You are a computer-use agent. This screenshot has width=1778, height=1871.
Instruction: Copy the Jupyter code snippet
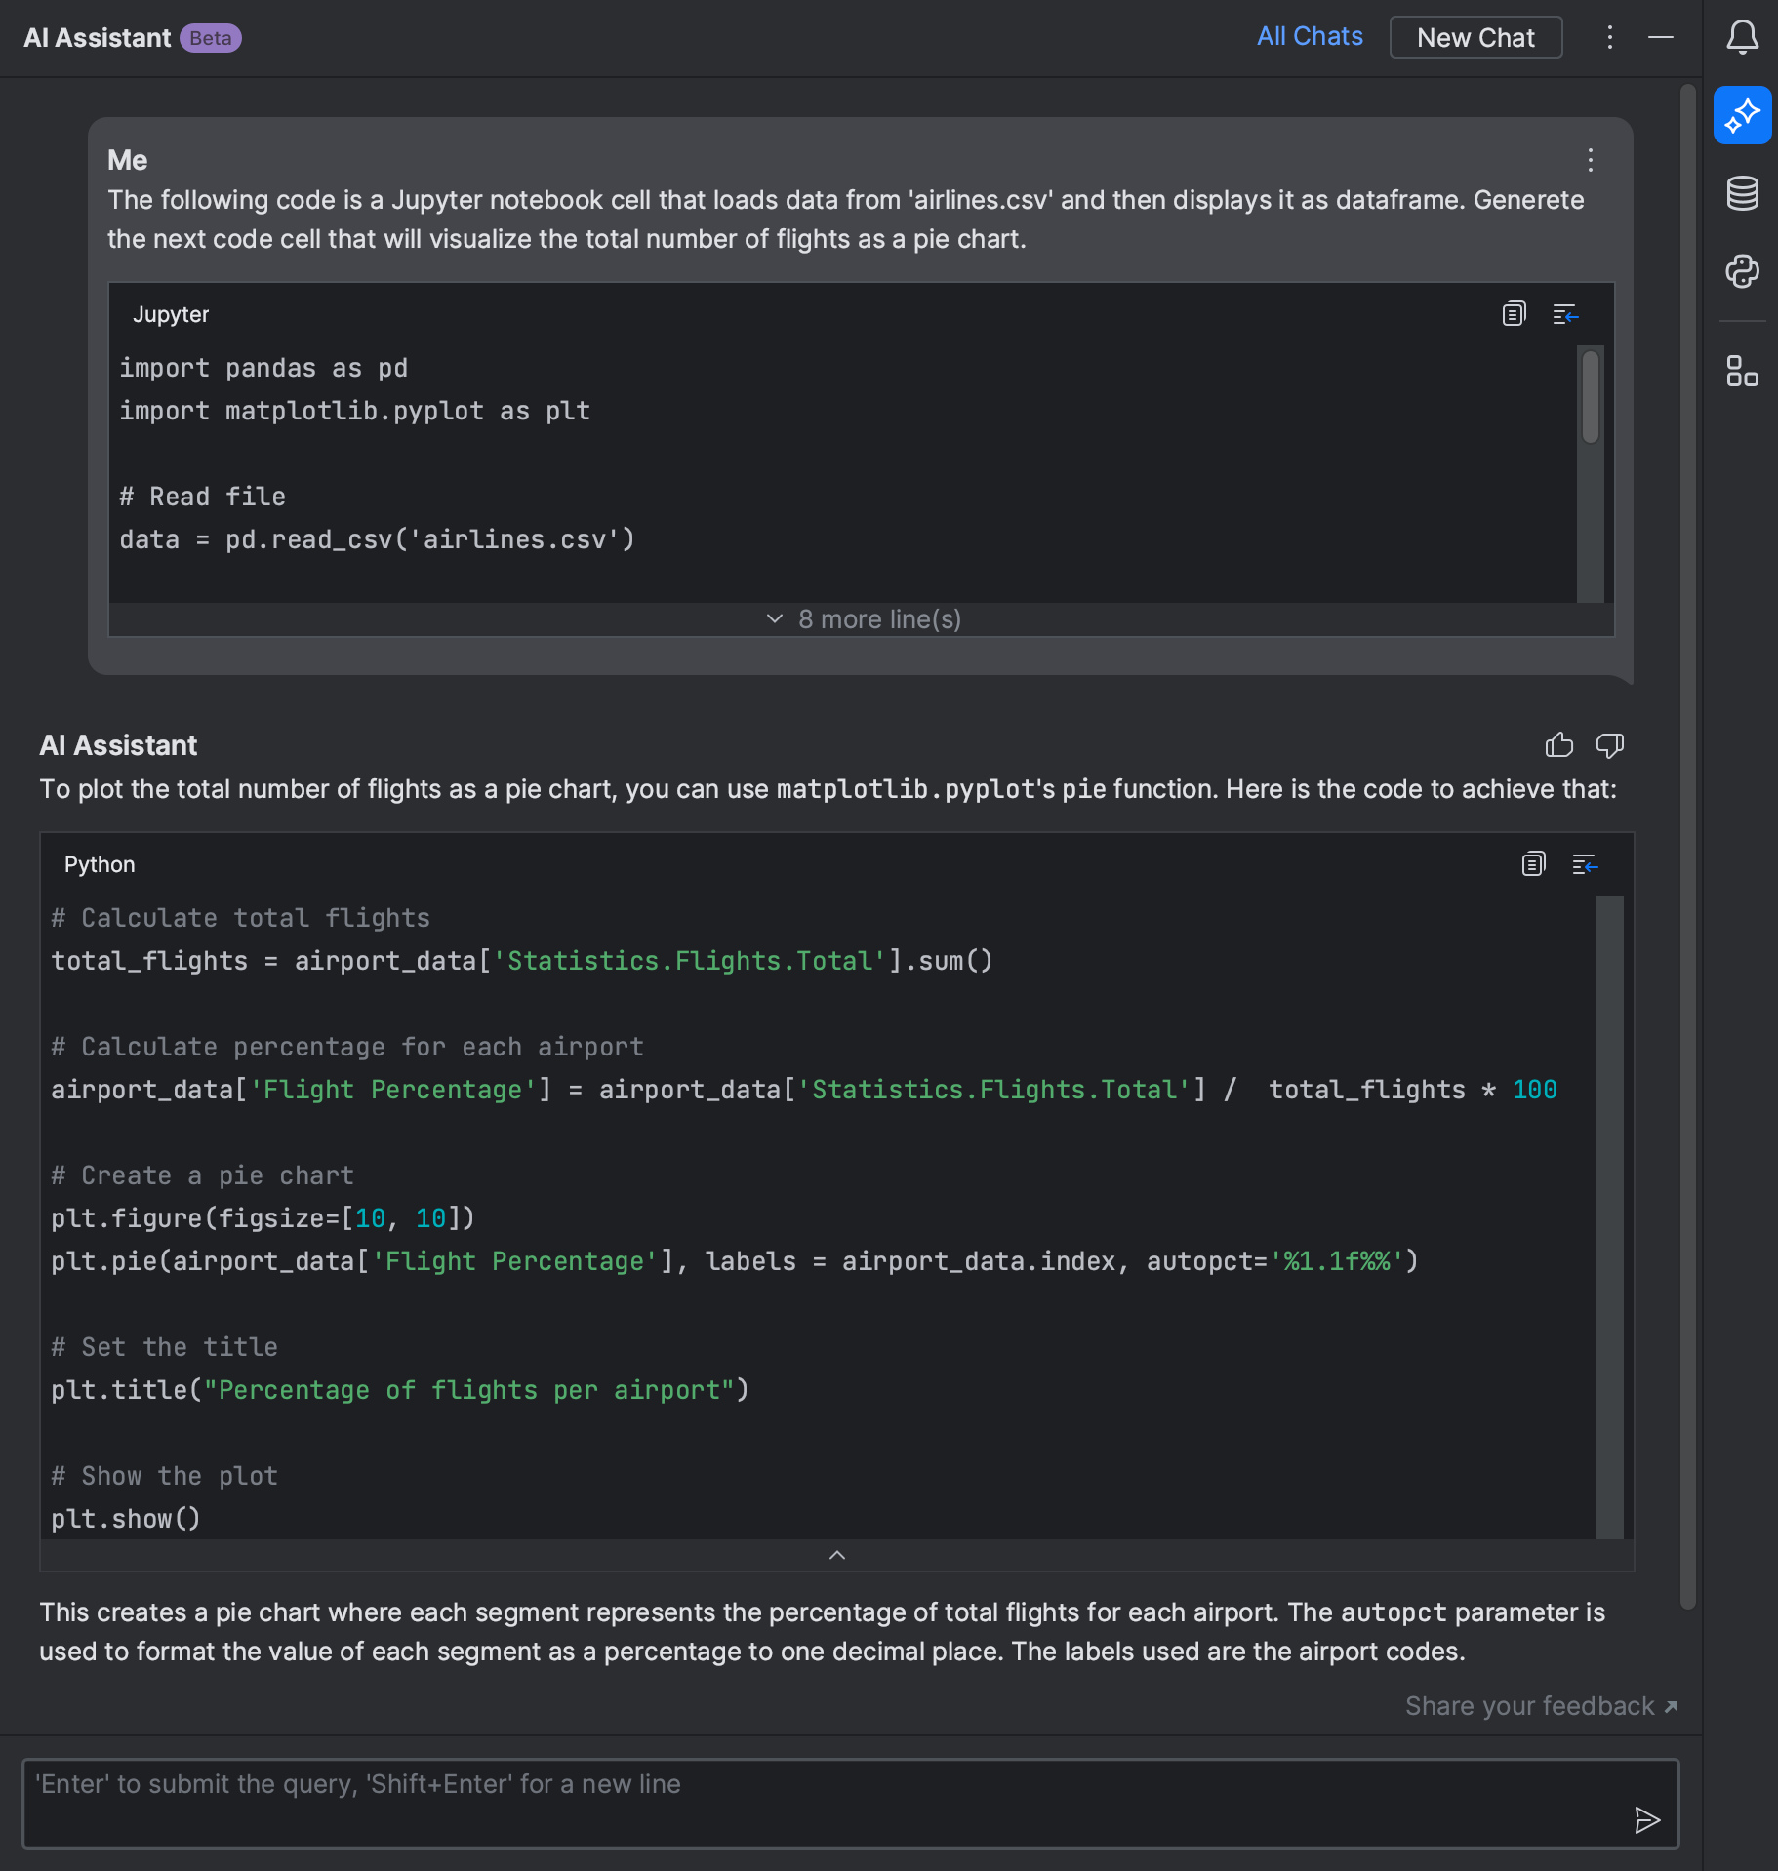tap(1514, 314)
